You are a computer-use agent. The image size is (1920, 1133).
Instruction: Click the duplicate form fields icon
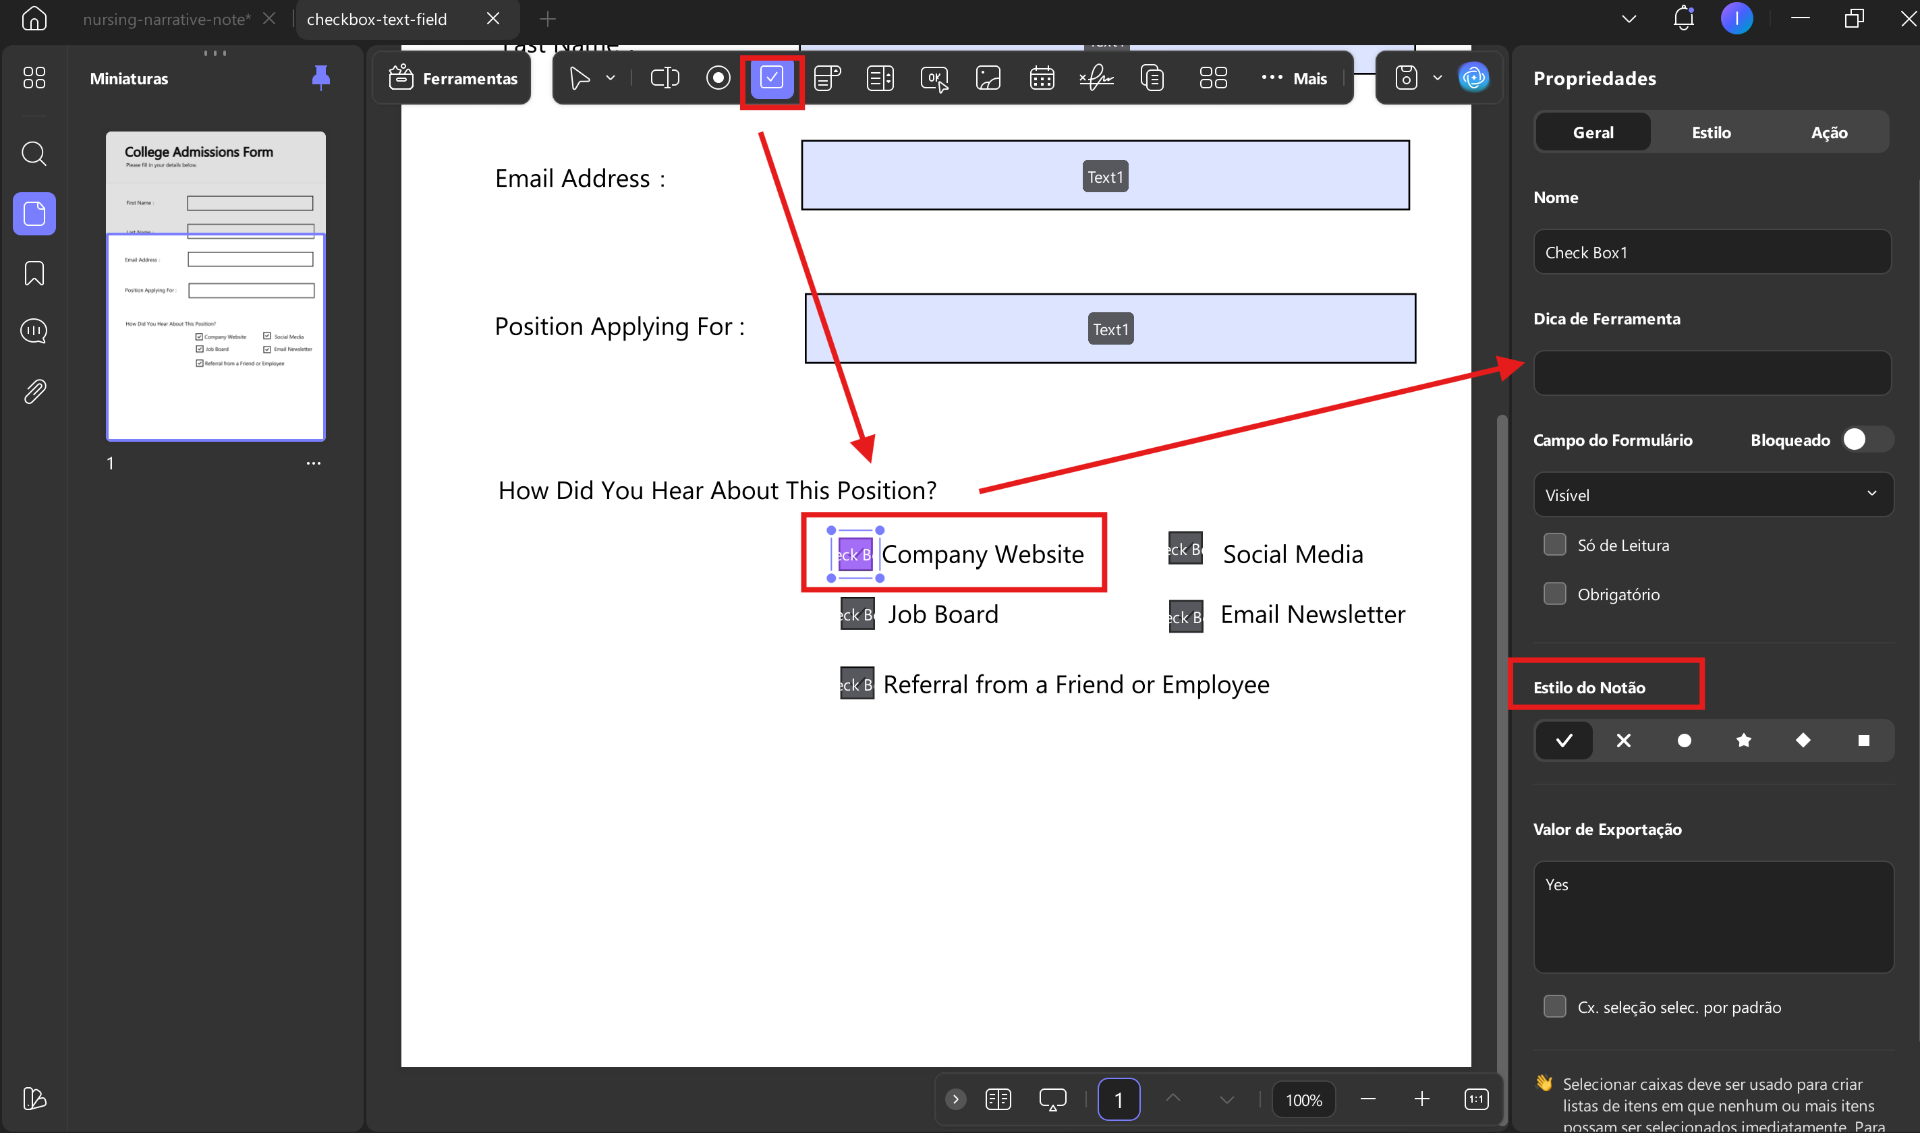coord(1152,78)
